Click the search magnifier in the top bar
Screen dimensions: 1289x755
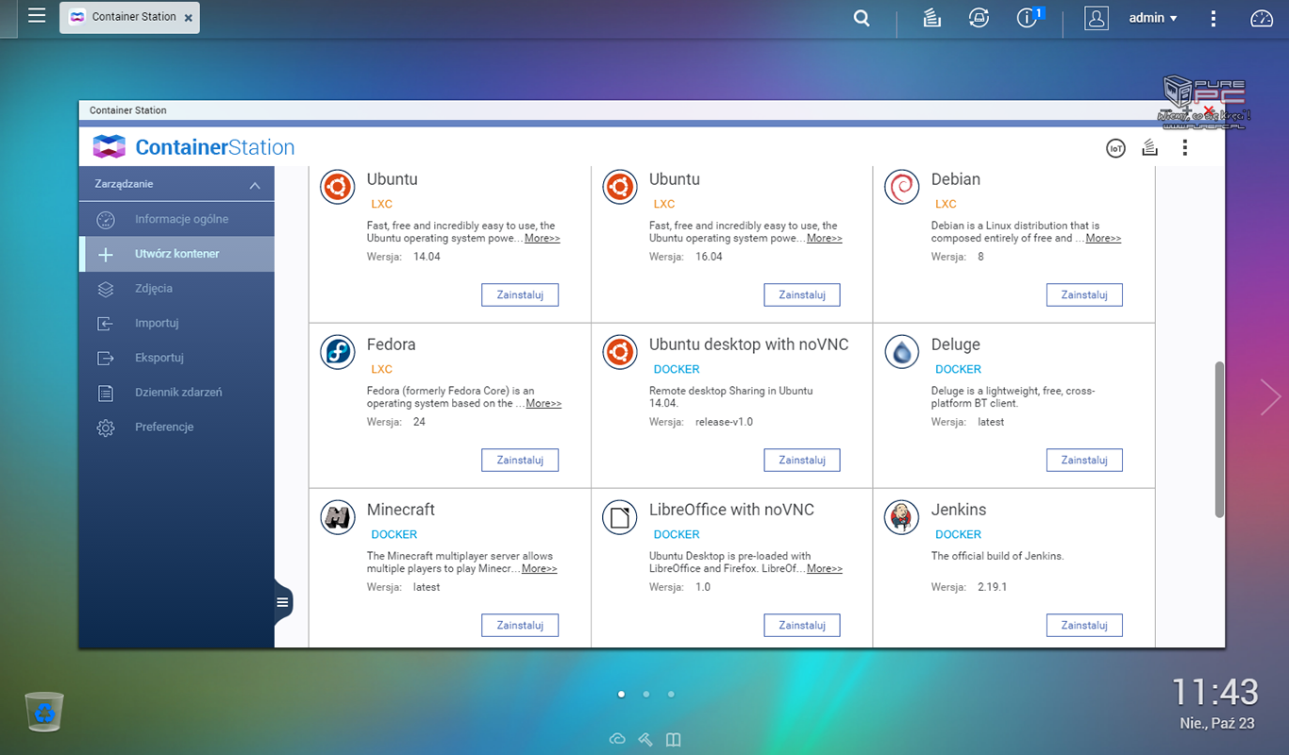pos(862,18)
